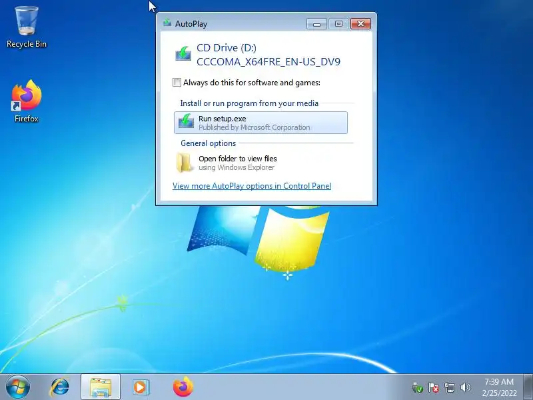Minimize the AutoPlay window
The height and width of the screenshot is (400, 533).
pyautogui.click(x=316, y=23)
